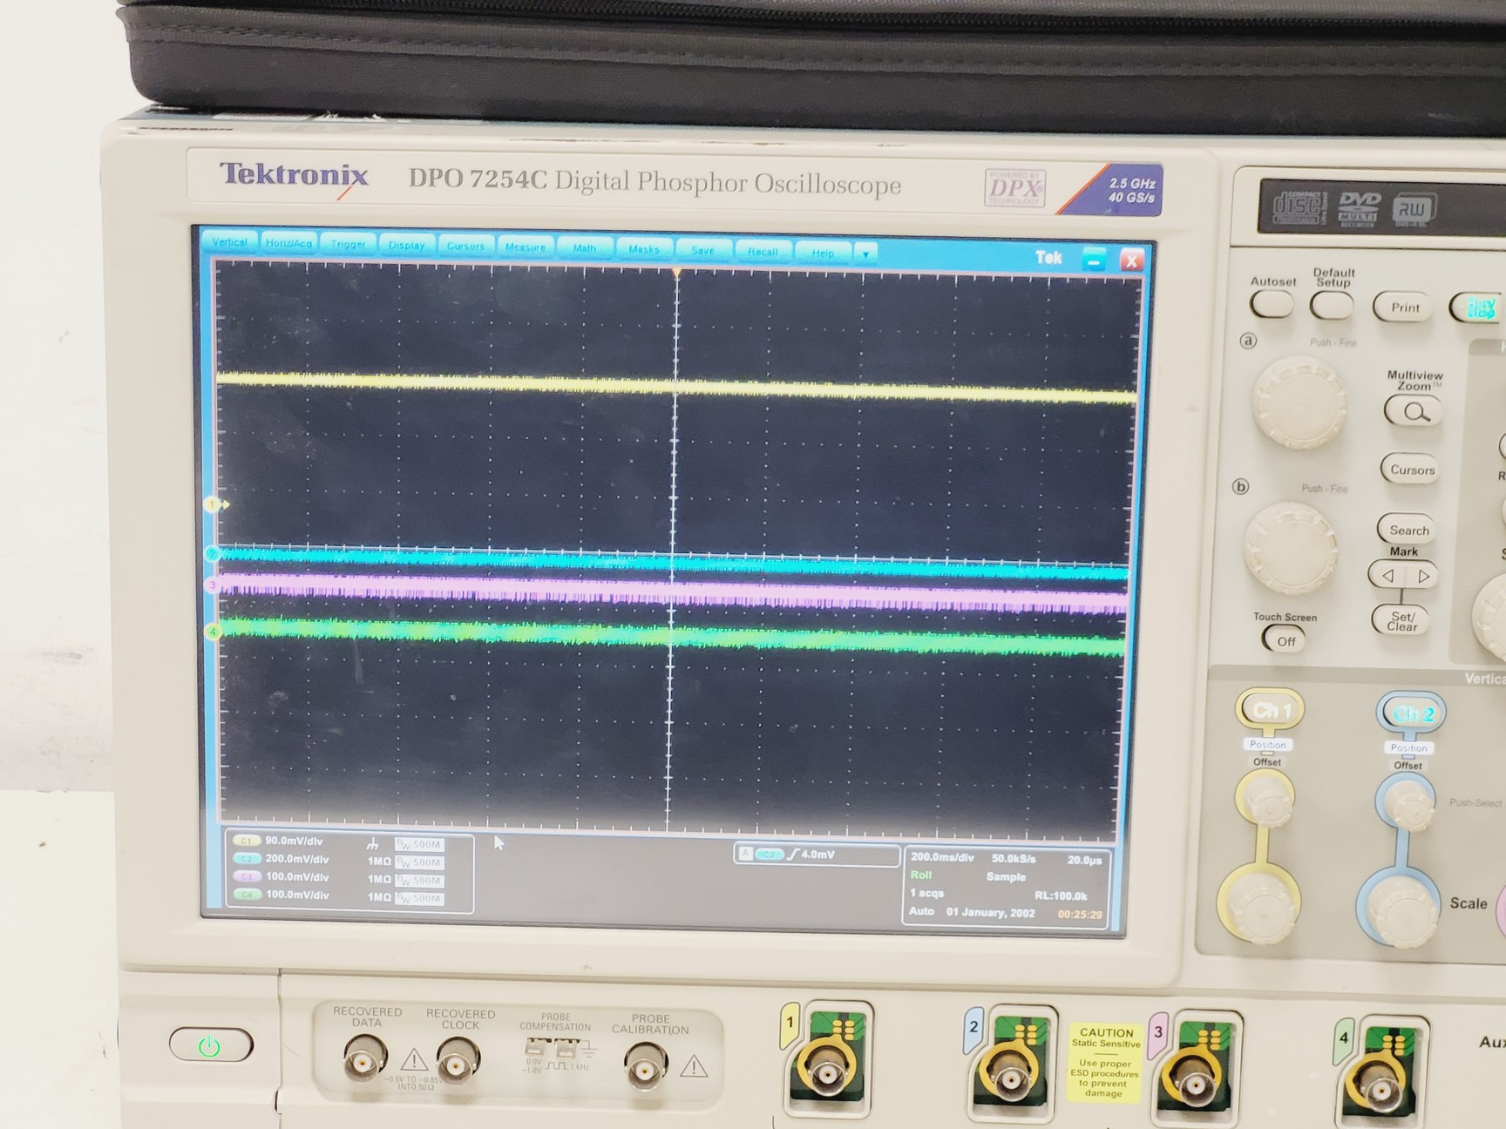
Task: Click the C2 1MΩ termination readout
Action: tap(379, 862)
